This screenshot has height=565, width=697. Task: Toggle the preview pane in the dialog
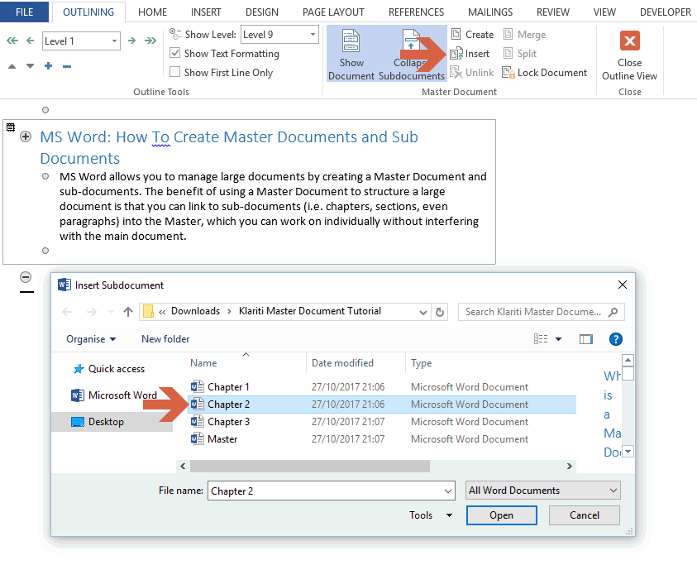[x=587, y=339]
